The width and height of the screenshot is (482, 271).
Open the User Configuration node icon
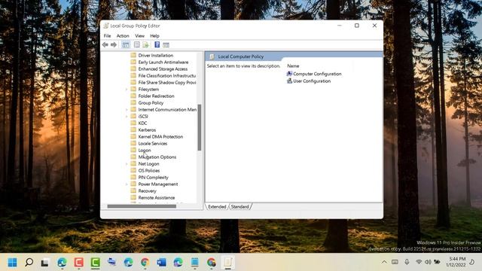pos(289,81)
